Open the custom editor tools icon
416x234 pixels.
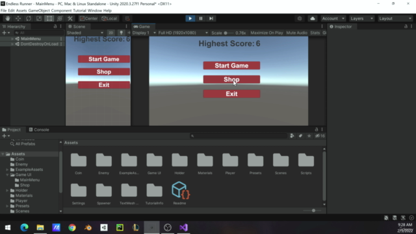click(x=70, y=18)
